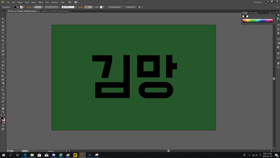Select the Magic Wand tool
The height and width of the screenshot is (158, 280).
pyautogui.click(x=3, y=23)
